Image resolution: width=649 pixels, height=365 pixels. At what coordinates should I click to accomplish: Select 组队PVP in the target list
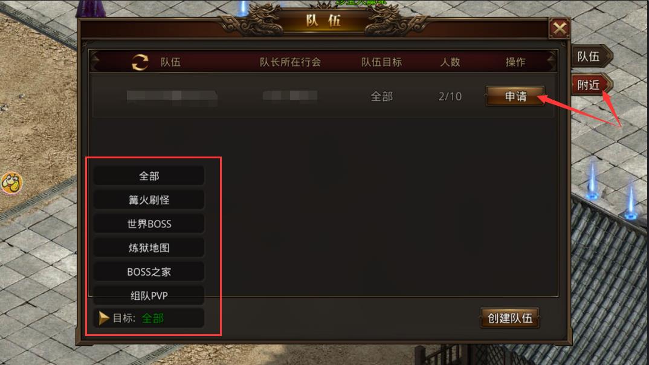pos(149,296)
